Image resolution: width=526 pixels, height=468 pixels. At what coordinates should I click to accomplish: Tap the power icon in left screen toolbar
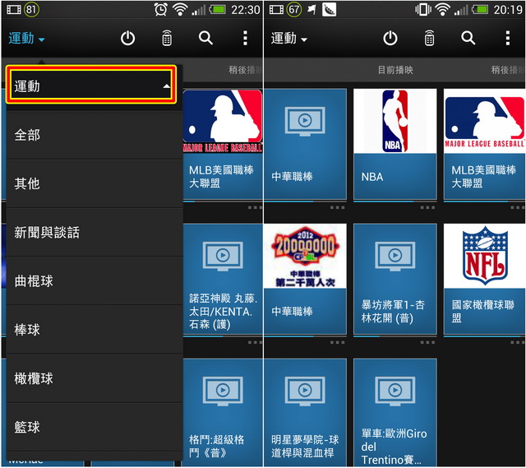[x=127, y=39]
